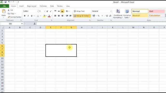Apply borders using the borders icon
Viewport: 166px width, 93px height.
(38, 16)
